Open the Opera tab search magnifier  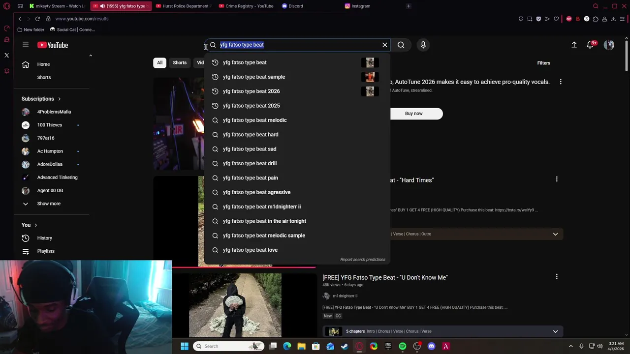click(596, 6)
